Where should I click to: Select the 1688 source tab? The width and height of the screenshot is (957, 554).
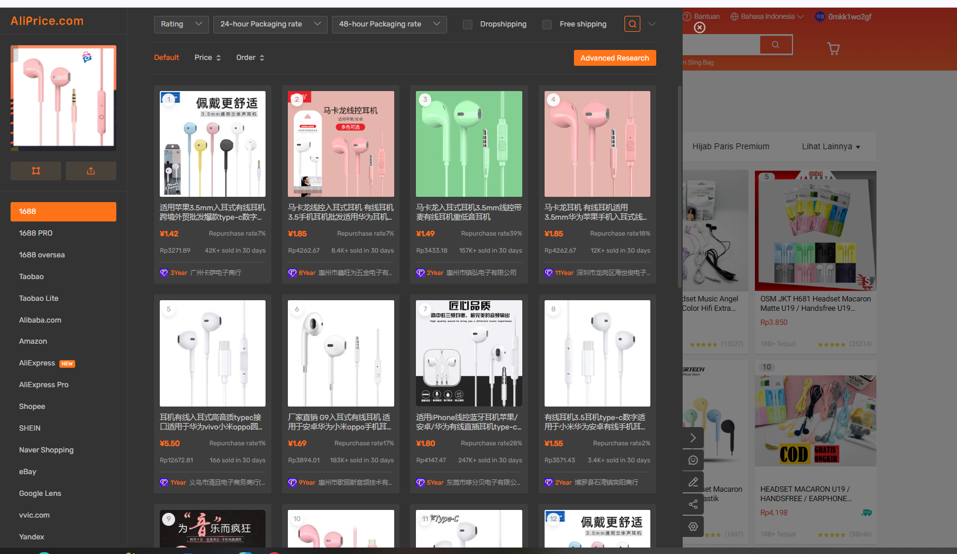63,211
